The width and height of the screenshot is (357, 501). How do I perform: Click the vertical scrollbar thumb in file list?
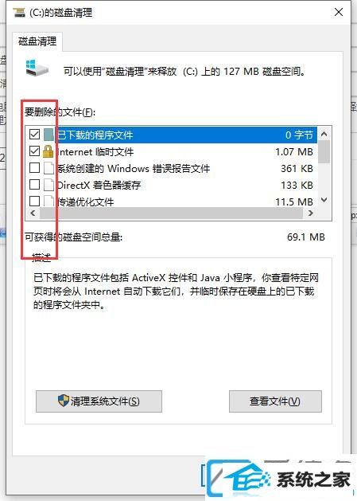tap(324, 152)
